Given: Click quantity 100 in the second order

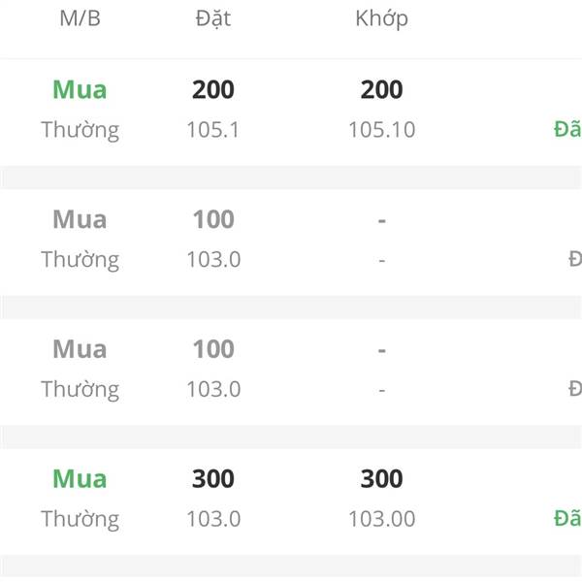Looking at the screenshot, I should [213, 219].
